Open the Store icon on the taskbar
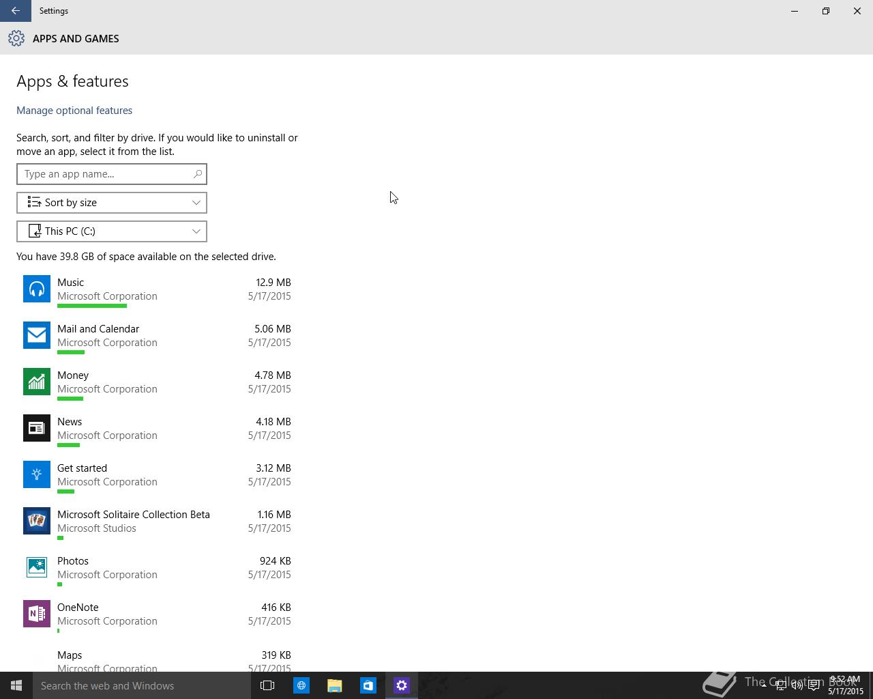 coord(368,685)
